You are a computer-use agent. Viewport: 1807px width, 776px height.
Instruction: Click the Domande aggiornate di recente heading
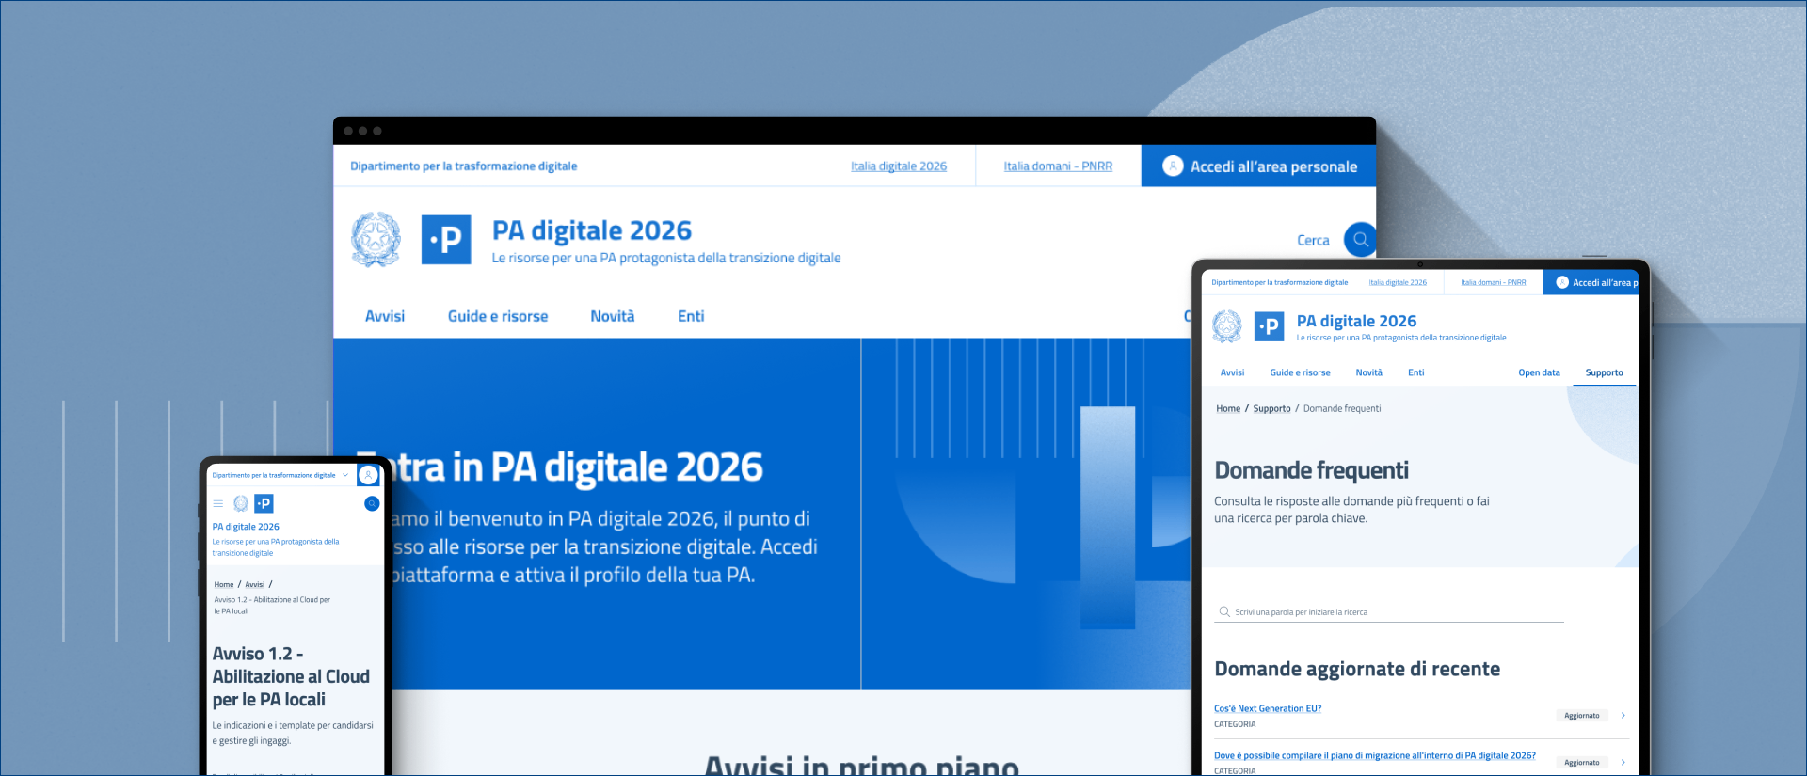pos(1357,669)
